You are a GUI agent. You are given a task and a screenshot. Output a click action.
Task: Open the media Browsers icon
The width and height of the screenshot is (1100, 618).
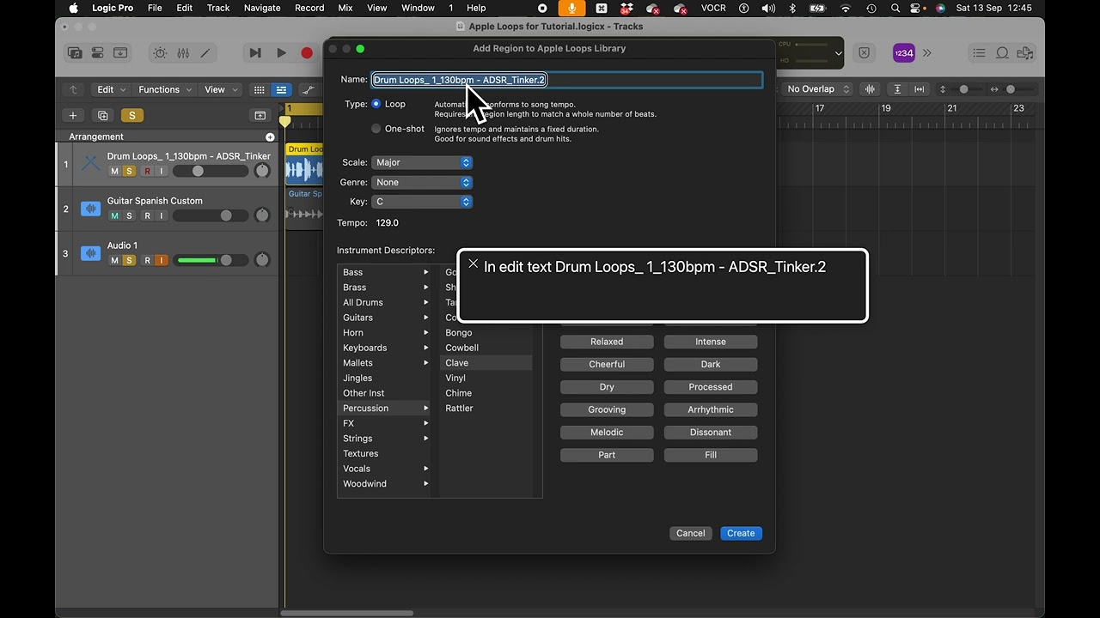[1024, 53]
